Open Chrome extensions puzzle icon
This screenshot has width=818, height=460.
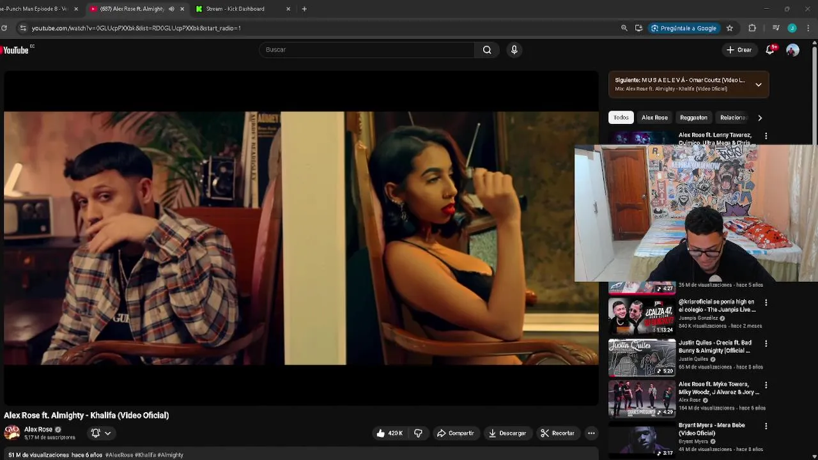coord(752,28)
